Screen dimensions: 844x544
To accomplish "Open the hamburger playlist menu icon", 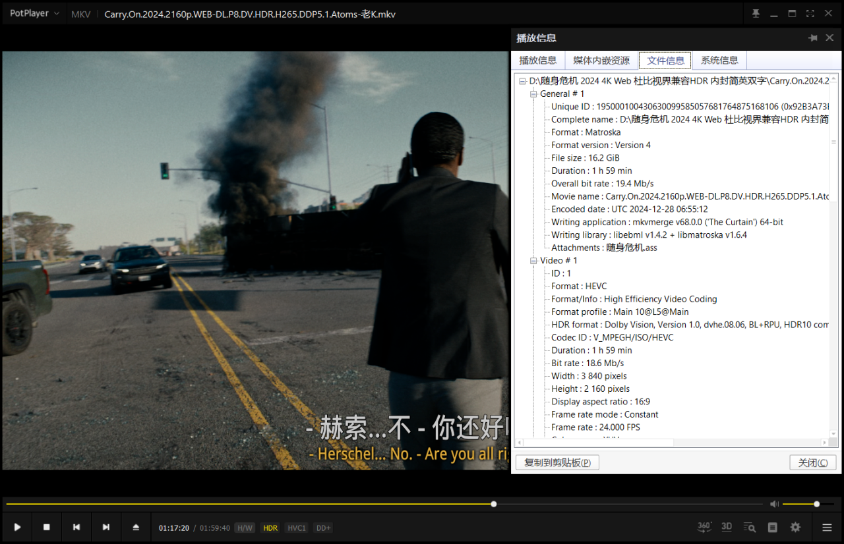I will click(x=827, y=528).
